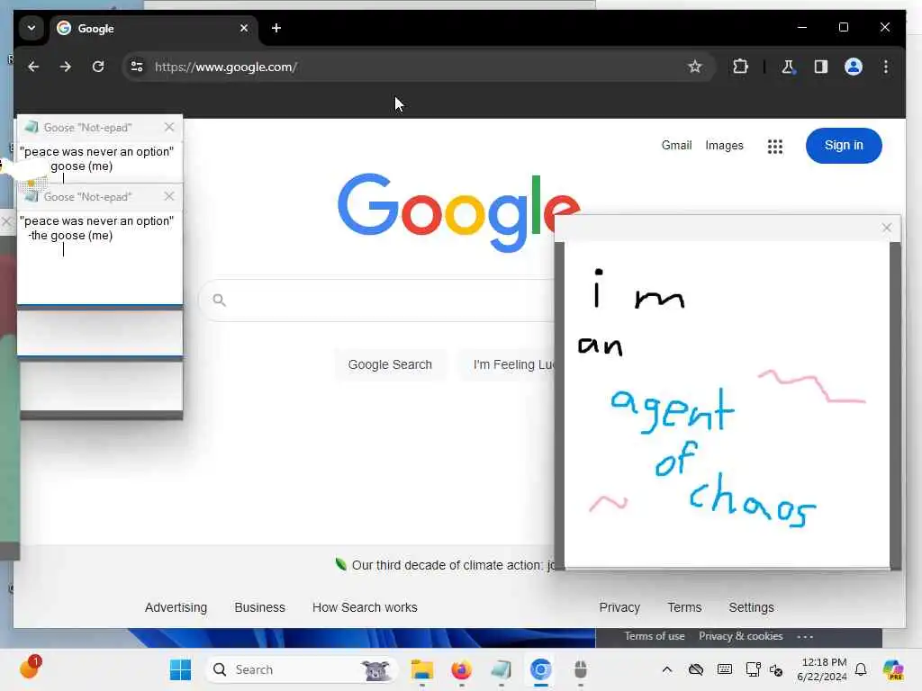Screen dimensions: 922x691
Task: Click I'm Feeling Lucky button
Action: pyautogui.click(x=508, y=364)
